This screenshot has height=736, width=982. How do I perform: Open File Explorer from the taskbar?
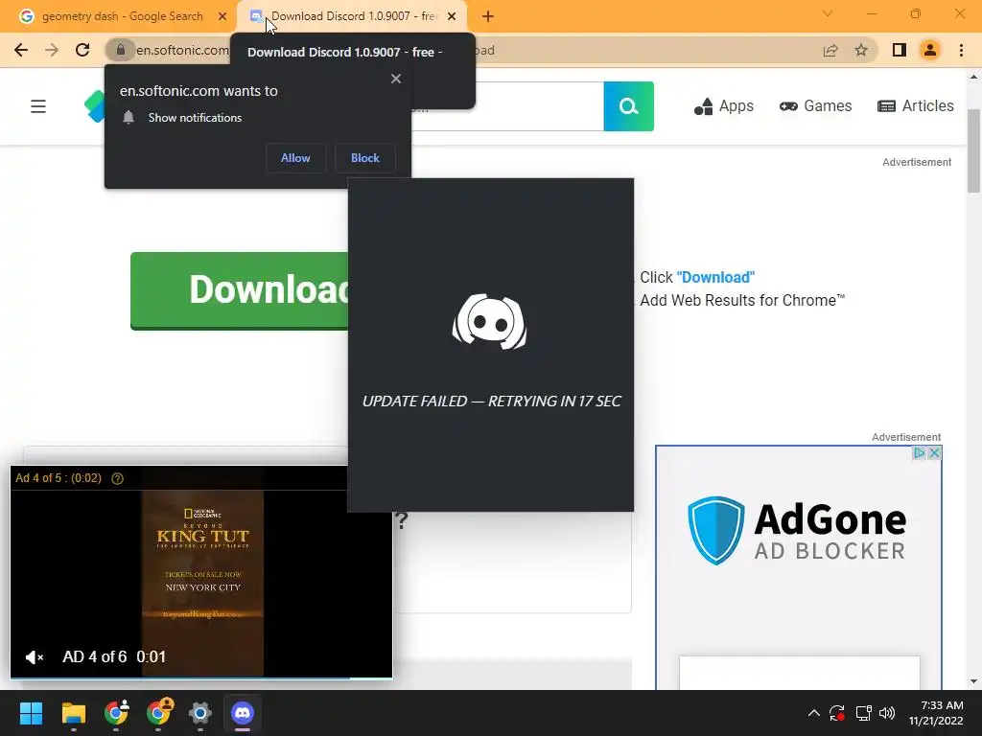73,713
